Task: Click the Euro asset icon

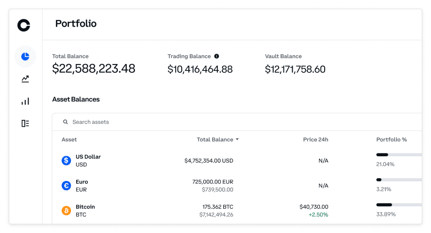Action: [66, 185]
